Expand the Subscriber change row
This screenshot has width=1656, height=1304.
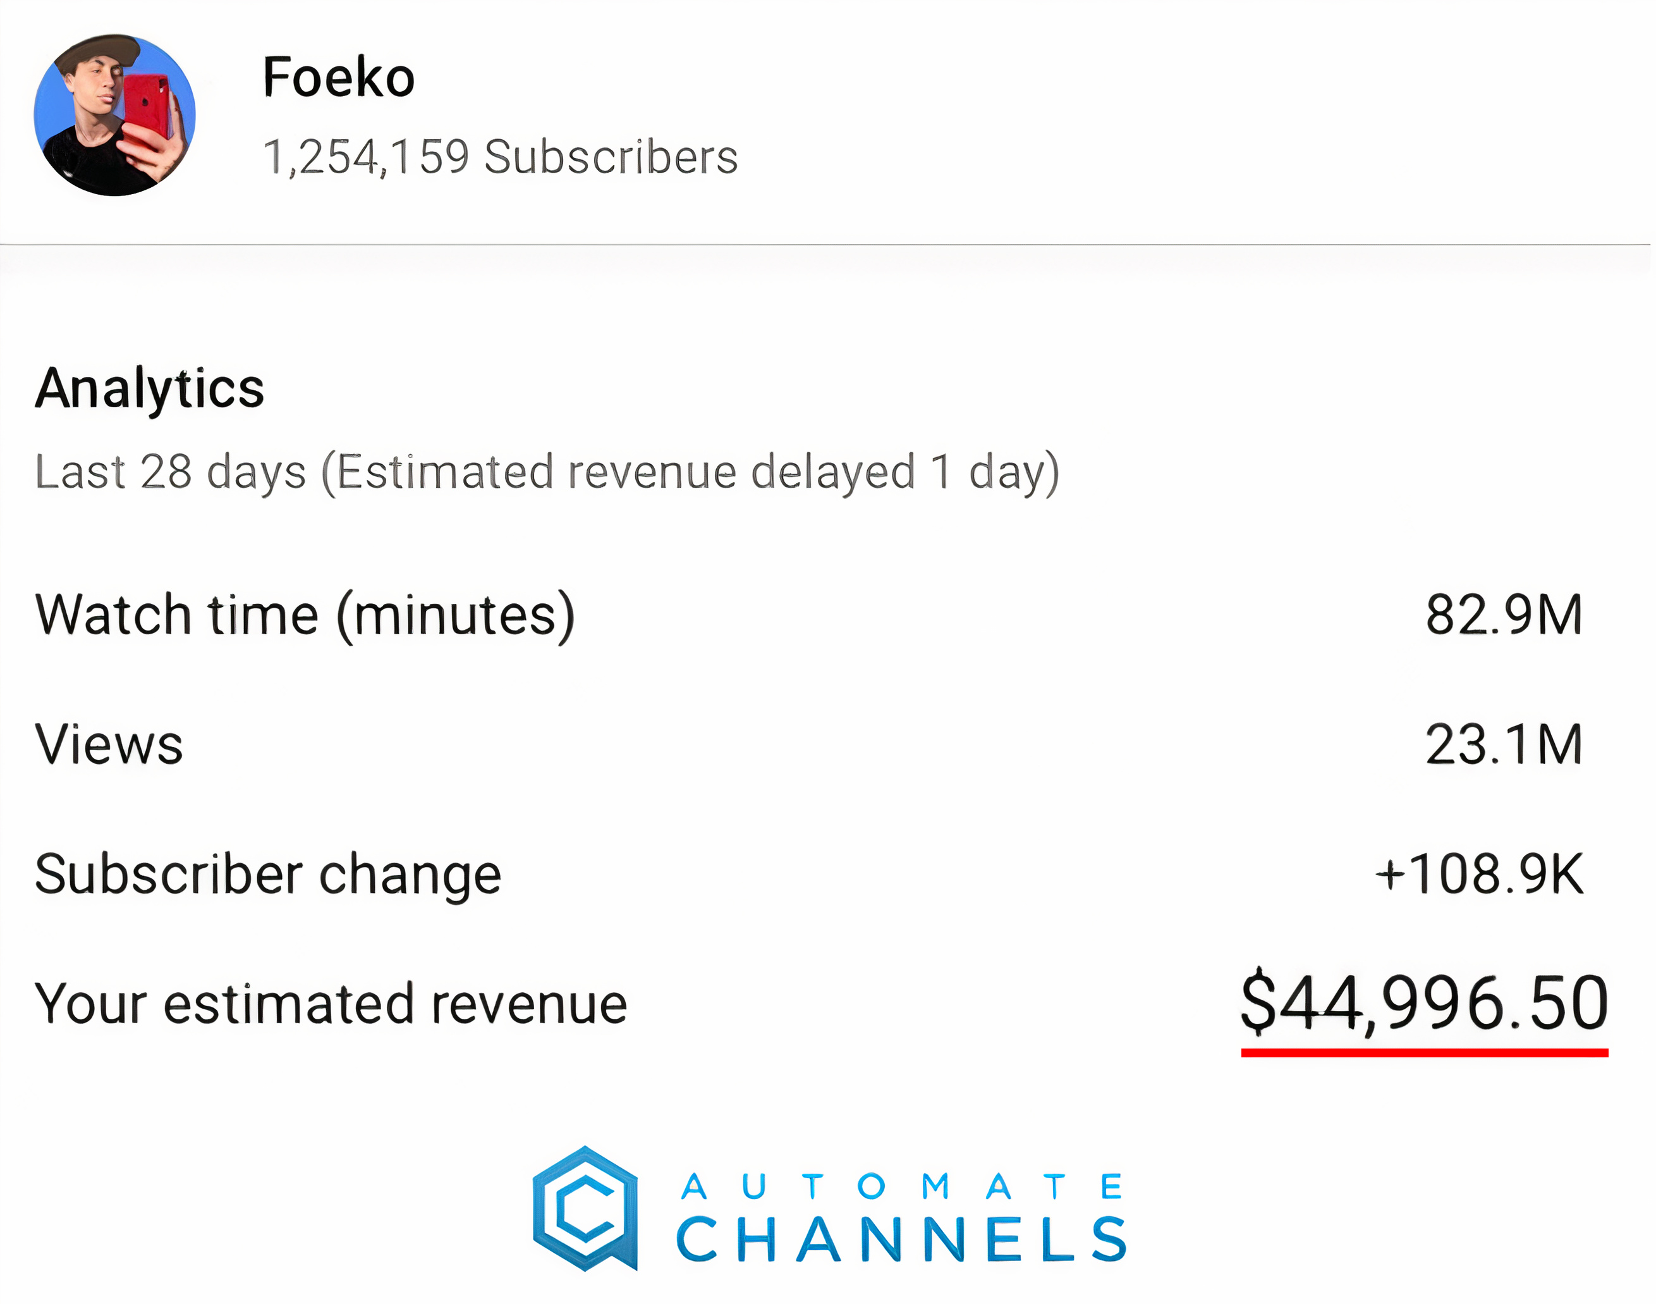[267, 873]
